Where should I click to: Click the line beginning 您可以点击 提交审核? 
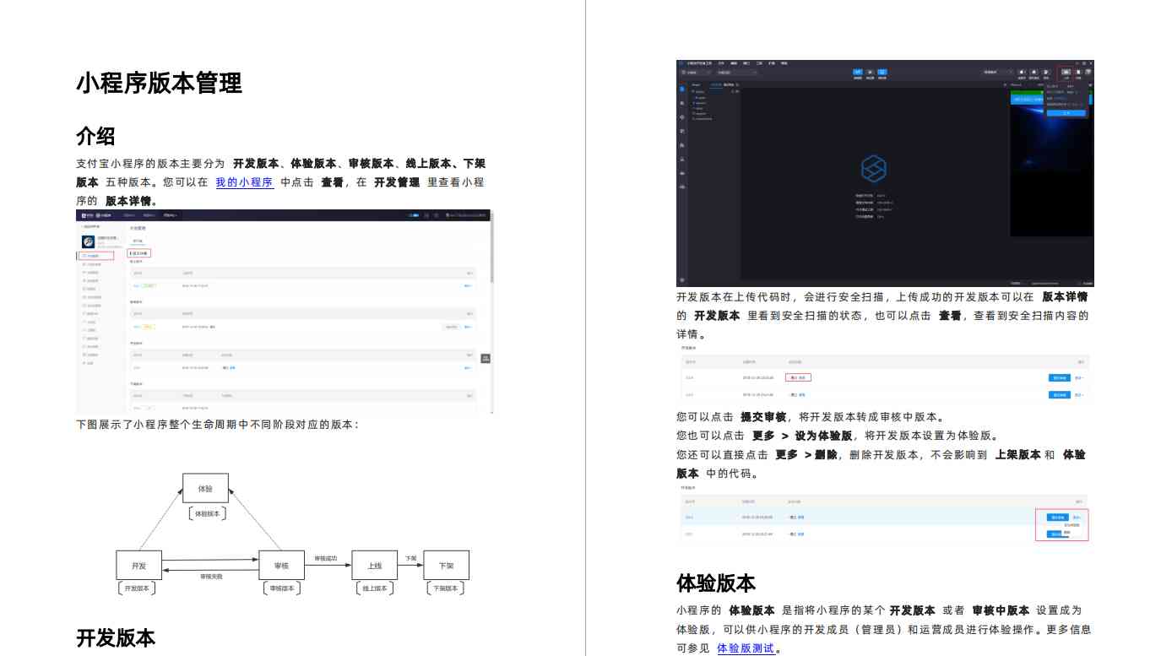pyautogui.click(x=811, y=417)
